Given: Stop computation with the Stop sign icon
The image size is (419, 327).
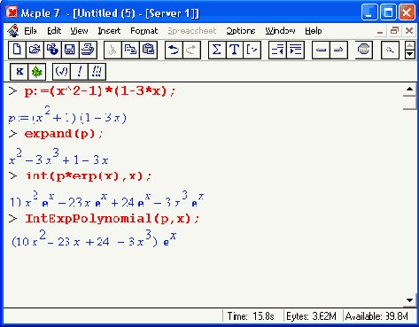Looking at the screenshot, I should tap(363, 50).
